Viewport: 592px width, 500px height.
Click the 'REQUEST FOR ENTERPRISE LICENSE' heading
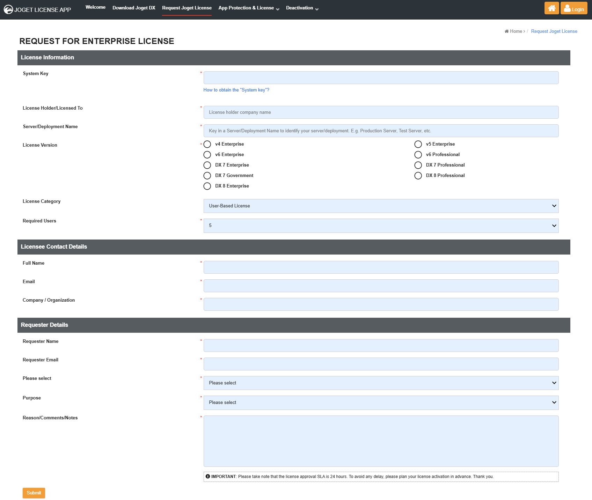point(97,41)
